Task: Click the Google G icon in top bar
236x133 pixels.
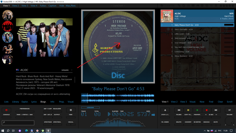Action: point(184,6)
